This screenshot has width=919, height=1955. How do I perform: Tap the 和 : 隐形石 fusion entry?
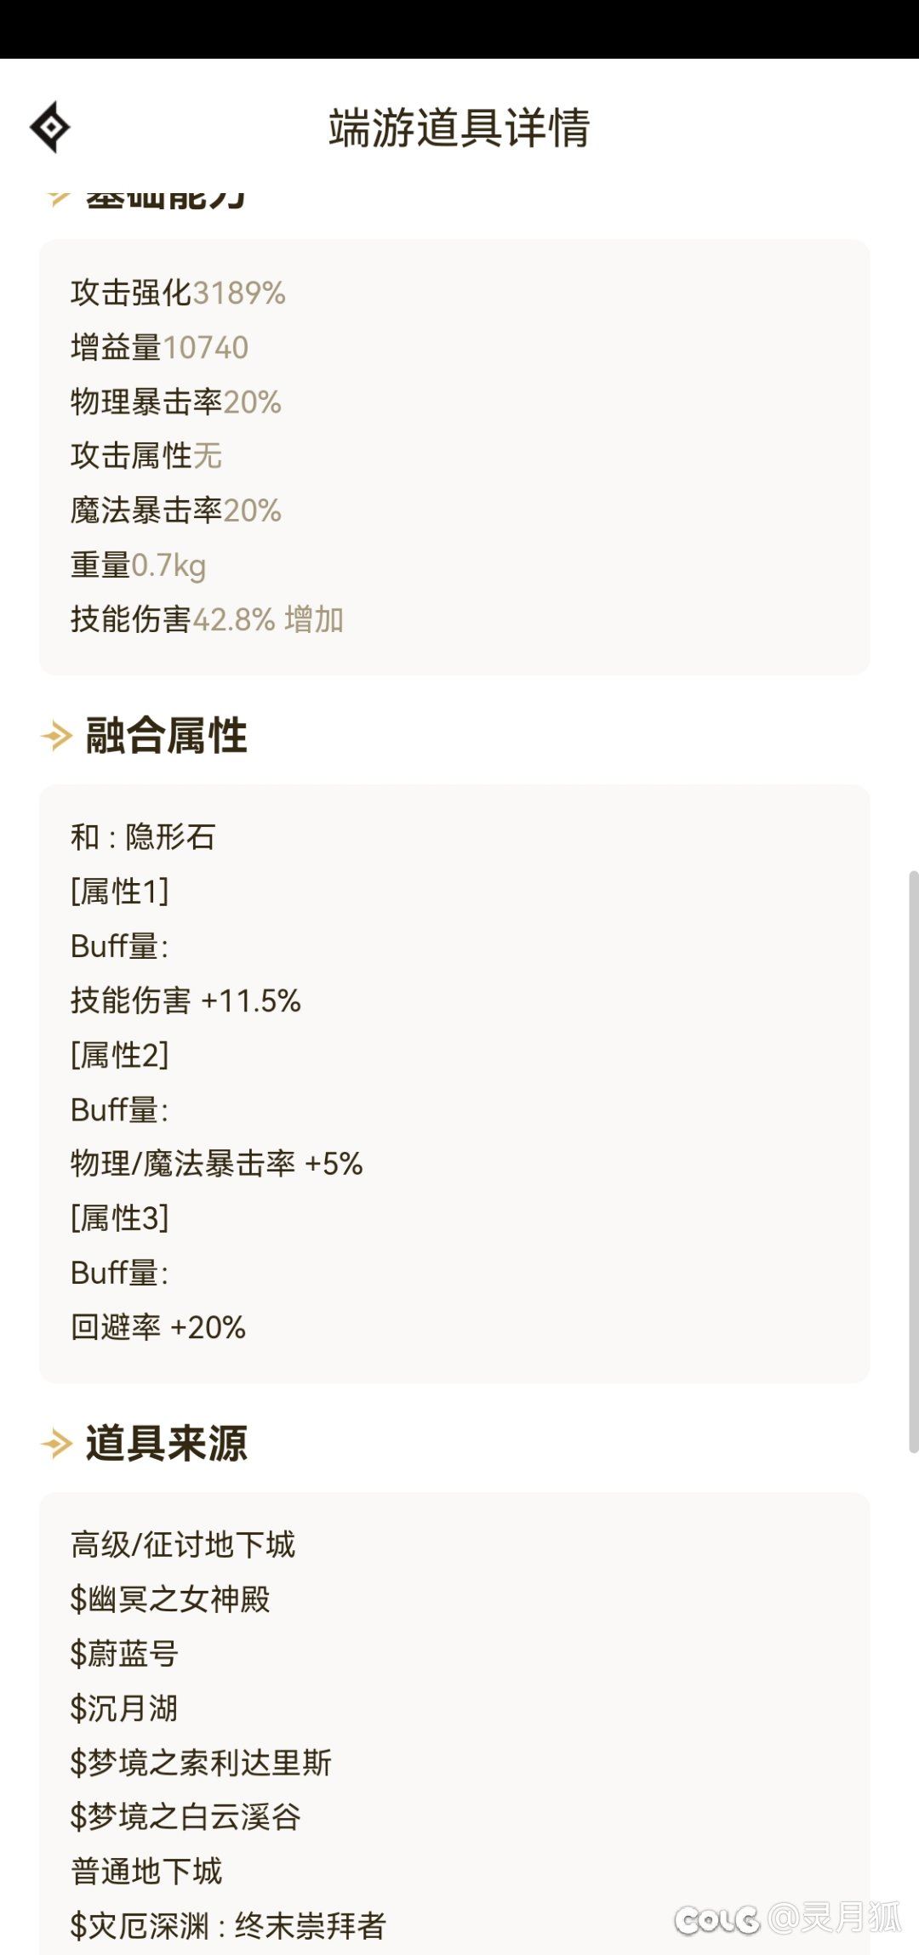click(143, 837)
